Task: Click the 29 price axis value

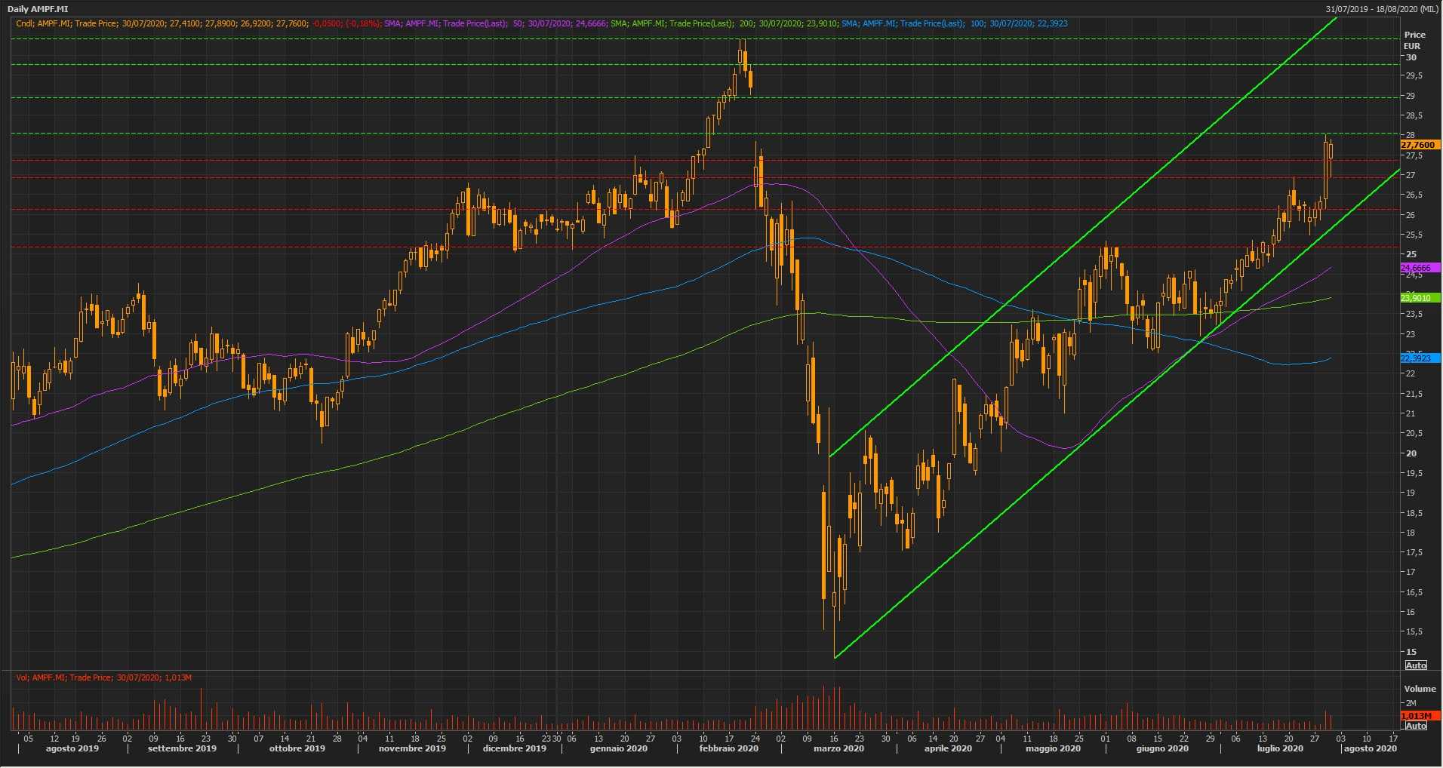Action: [x=1410, y=96]
